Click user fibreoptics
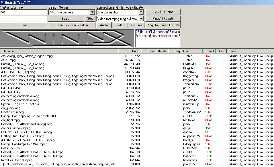 190,160
